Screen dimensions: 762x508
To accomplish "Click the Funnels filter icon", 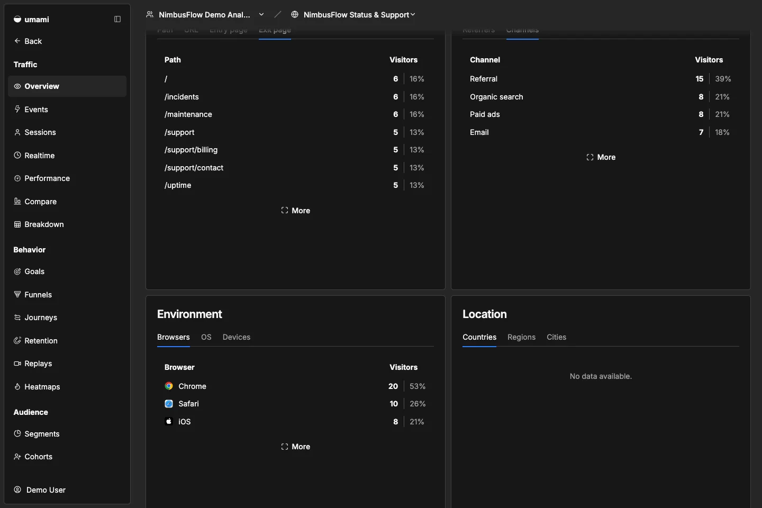I will click(x=17, y=294).
